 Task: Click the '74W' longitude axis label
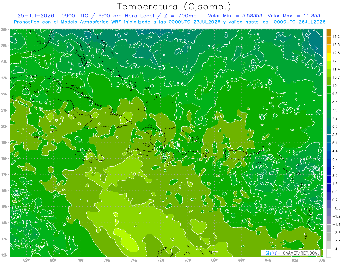pos(134,260)
